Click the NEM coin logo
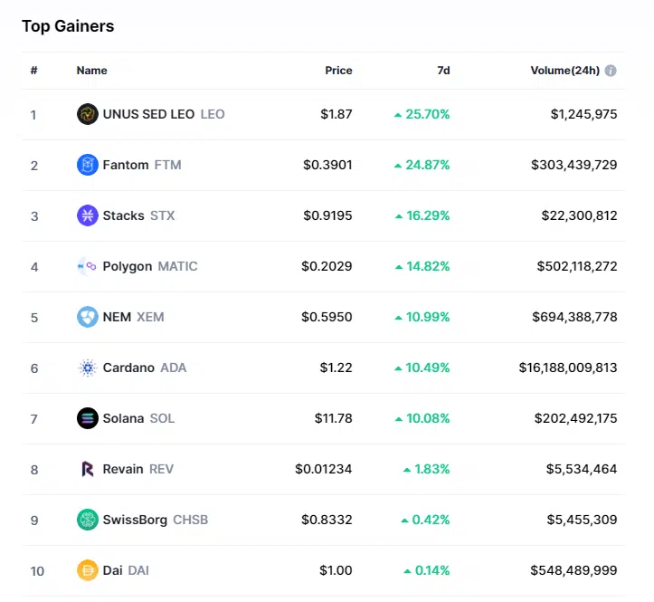 pos(87,317)
